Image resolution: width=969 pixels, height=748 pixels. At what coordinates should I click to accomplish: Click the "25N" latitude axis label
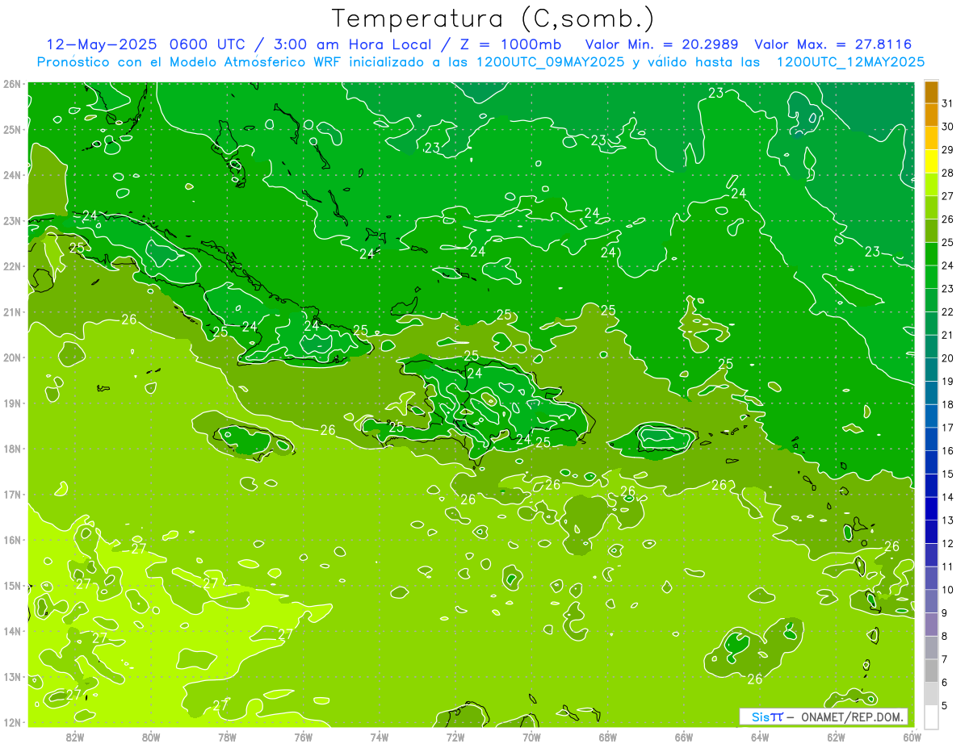coord(11,129)
